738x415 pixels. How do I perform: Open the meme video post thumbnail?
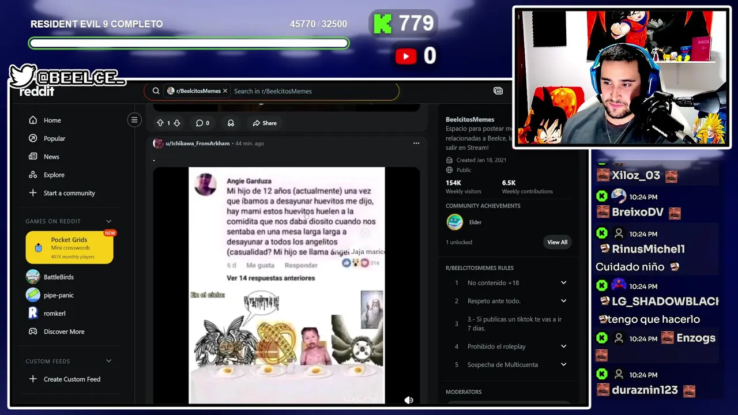pos(287,285)
